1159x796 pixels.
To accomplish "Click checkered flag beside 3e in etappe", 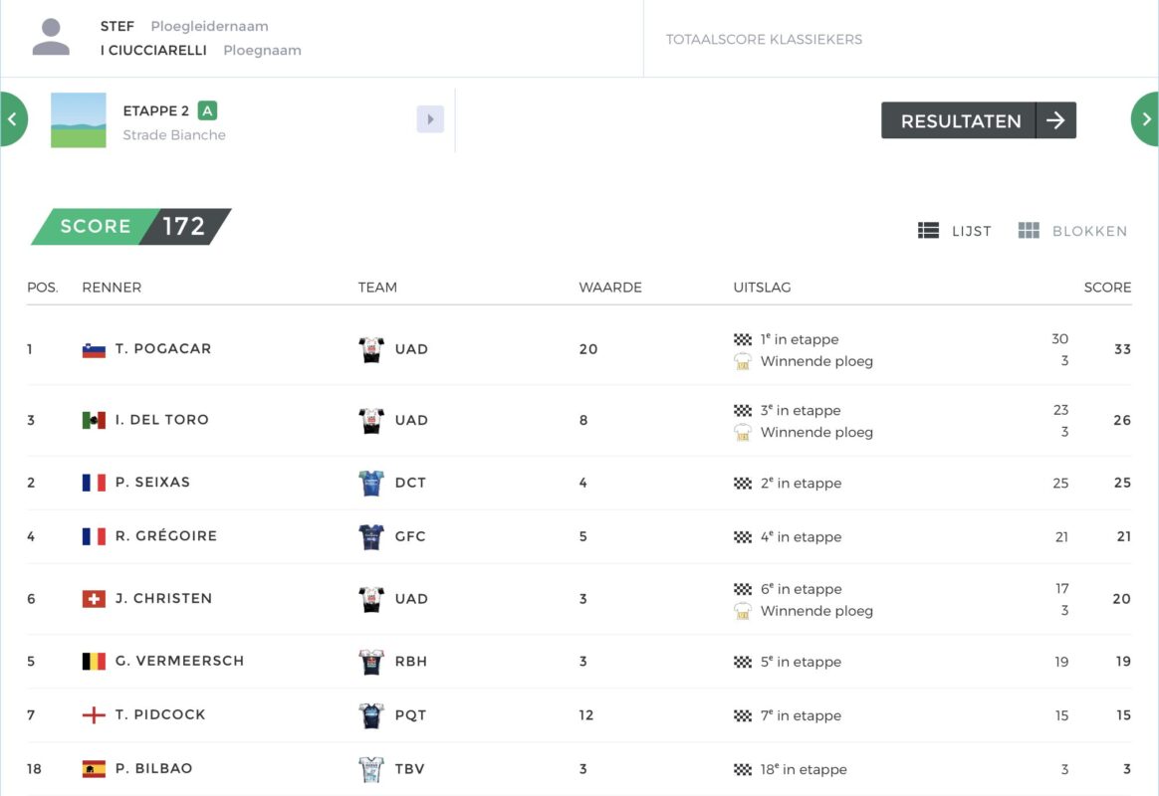I will 743,410.
